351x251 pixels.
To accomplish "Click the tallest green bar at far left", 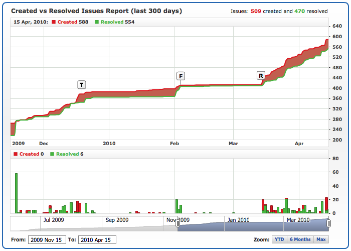I will (16, 193).
